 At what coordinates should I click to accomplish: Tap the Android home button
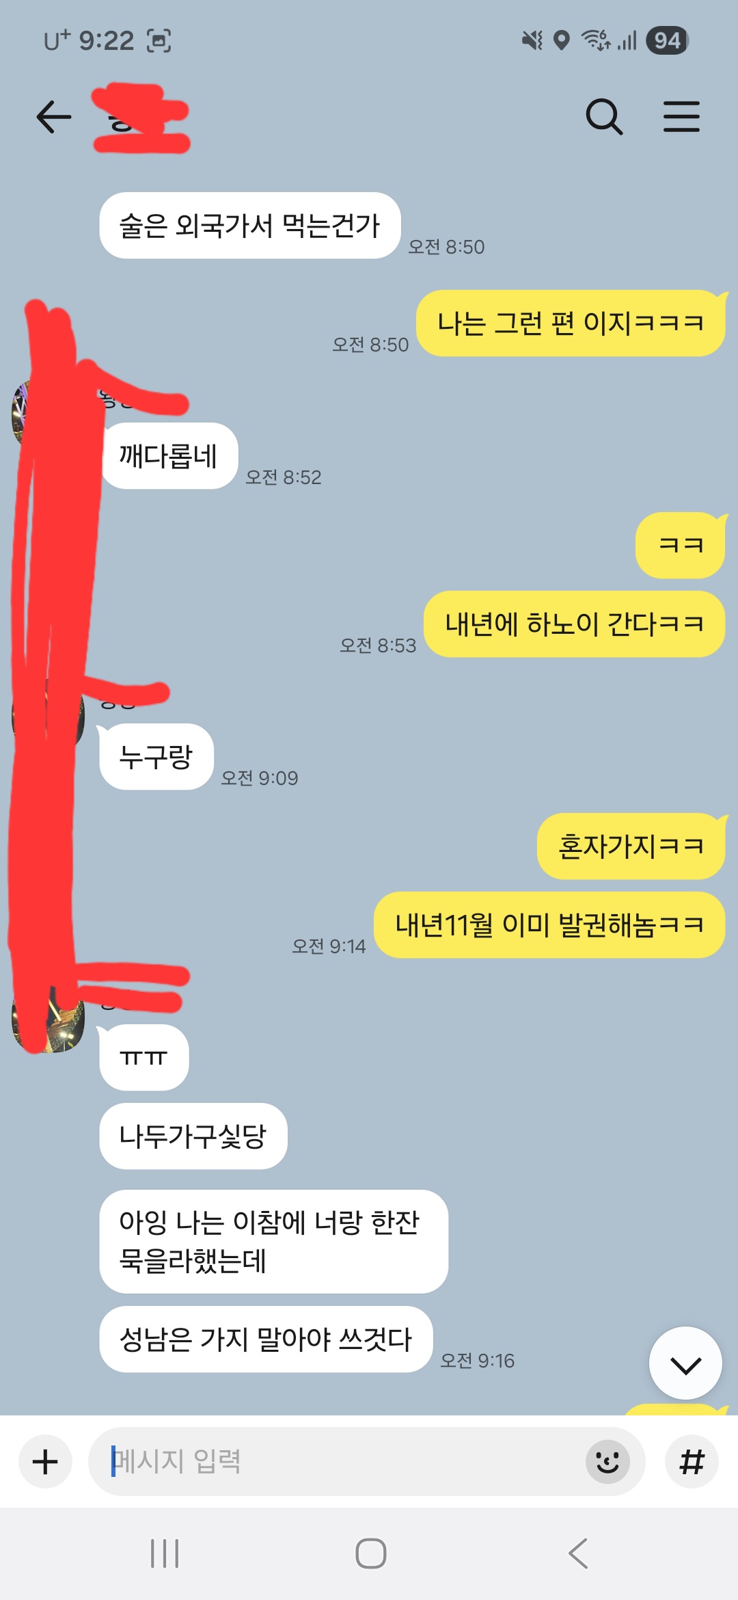(370, 1554)
